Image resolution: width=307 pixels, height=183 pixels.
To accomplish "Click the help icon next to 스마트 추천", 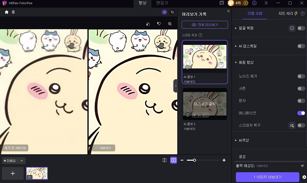I will tap(200, 35).
